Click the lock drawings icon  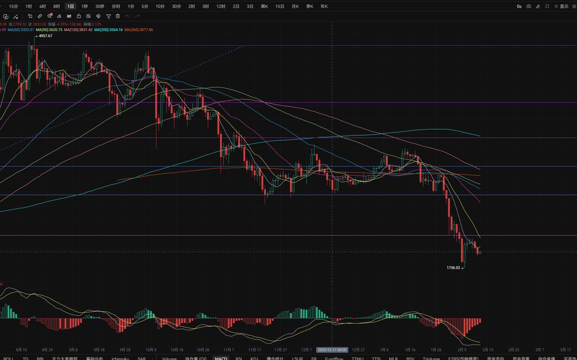point(79,16)
